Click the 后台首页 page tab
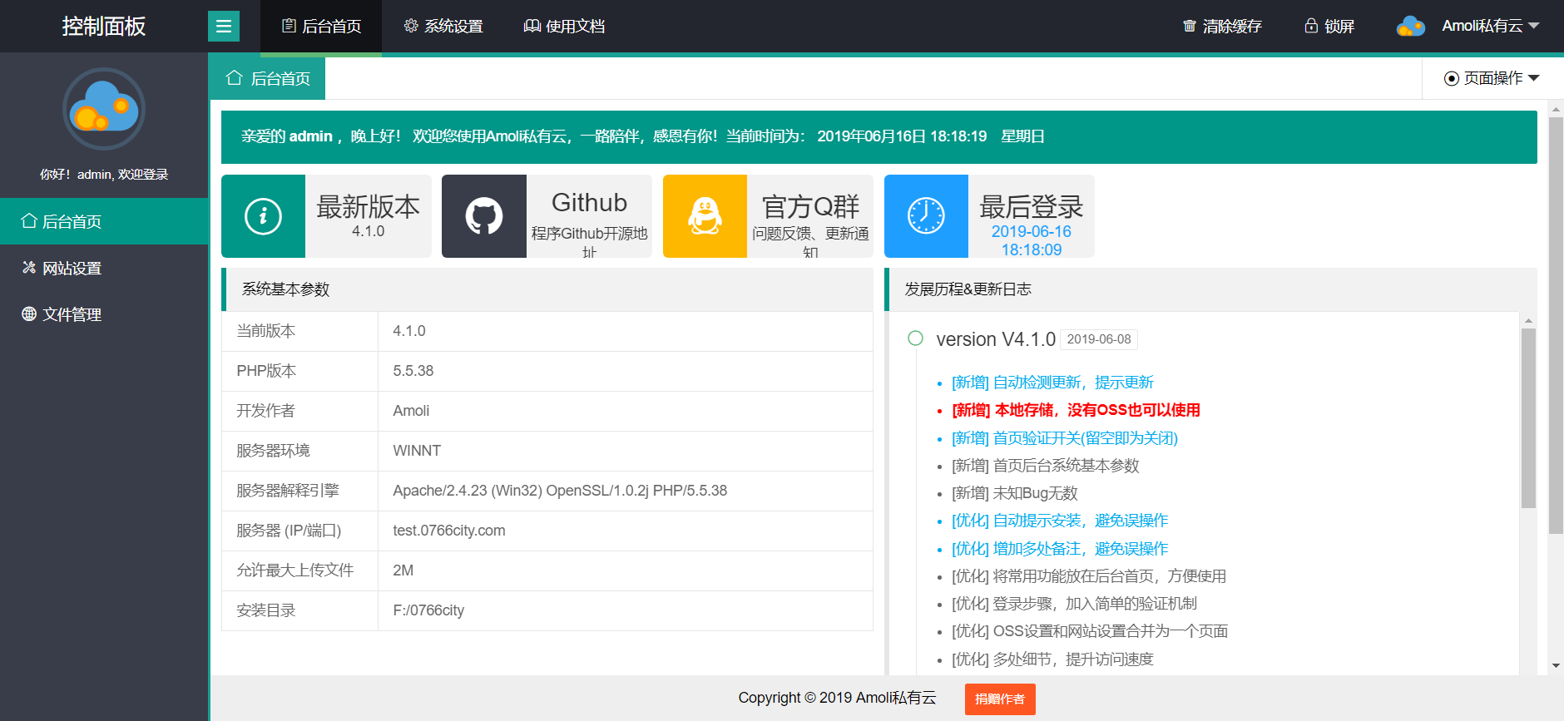 click(x=268, y=78)
